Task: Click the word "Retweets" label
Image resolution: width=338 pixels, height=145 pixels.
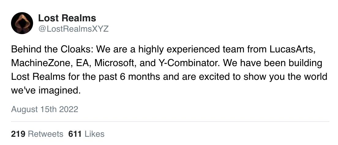Action: click(x=45, y=134)
